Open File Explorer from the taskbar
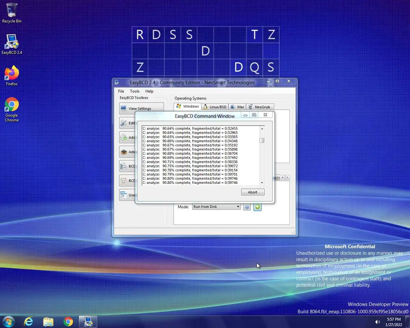The width and height of the screenshot is (410, 328). [48, 322]
